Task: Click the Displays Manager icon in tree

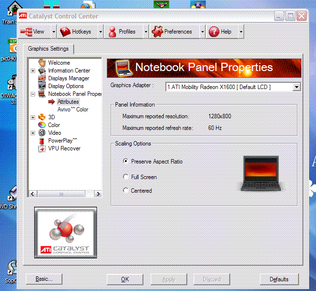Action: coord(42,78)
